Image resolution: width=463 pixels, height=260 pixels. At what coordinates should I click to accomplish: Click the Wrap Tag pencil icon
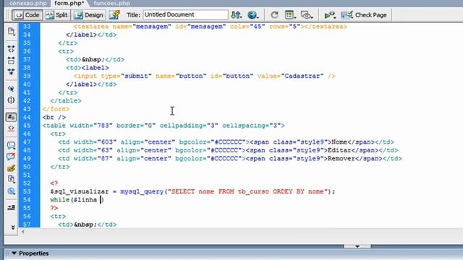[x=11, y=168]
